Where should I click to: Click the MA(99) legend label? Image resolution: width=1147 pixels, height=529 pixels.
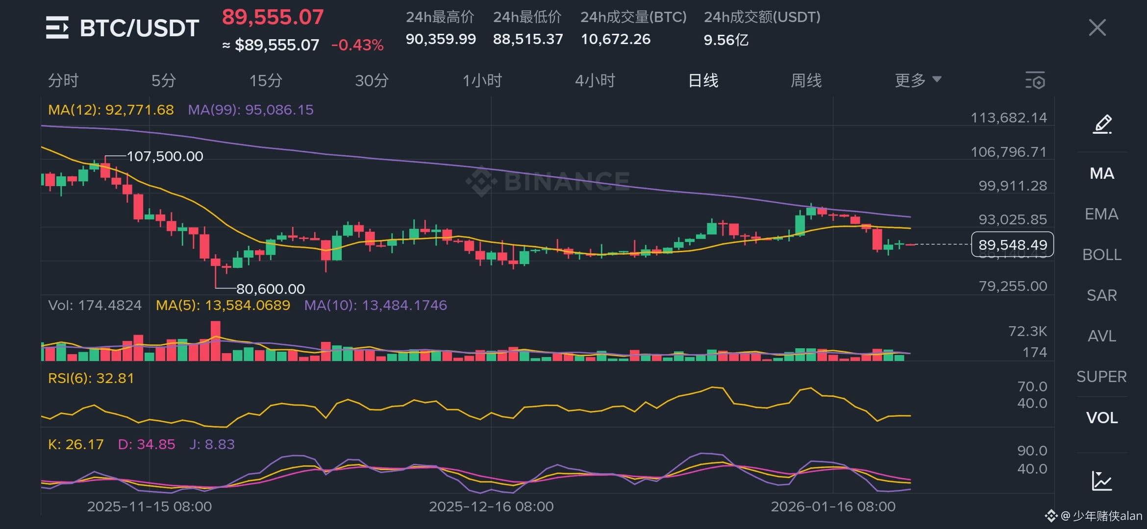click(x=250, y=110)
